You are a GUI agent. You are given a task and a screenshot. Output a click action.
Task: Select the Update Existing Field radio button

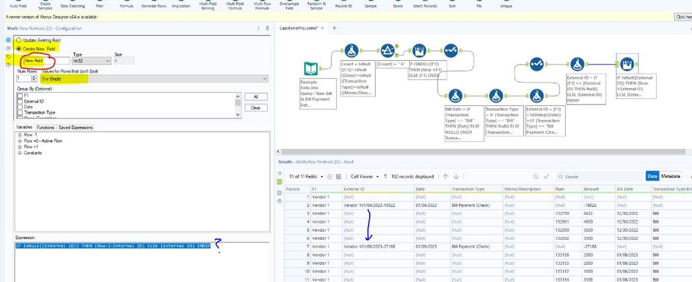[x=18, y=41]
